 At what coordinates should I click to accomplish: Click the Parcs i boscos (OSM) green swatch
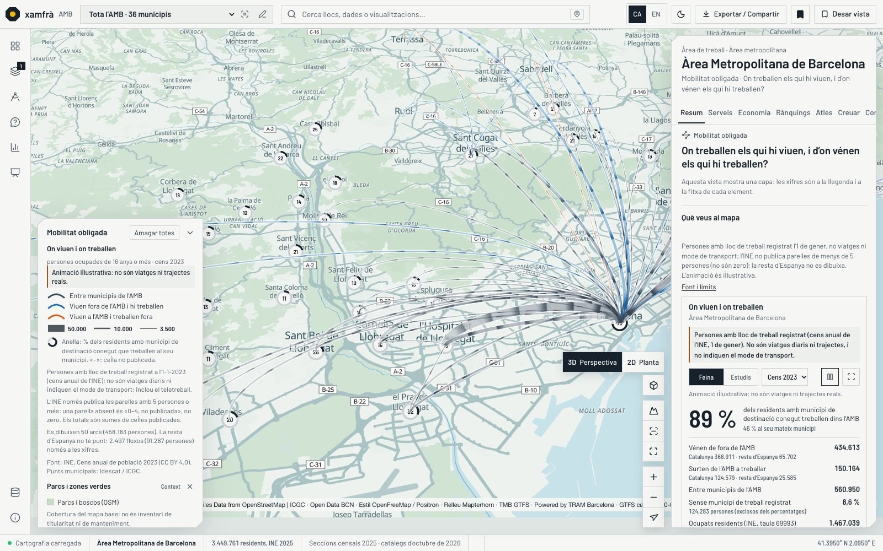[50, 502]
